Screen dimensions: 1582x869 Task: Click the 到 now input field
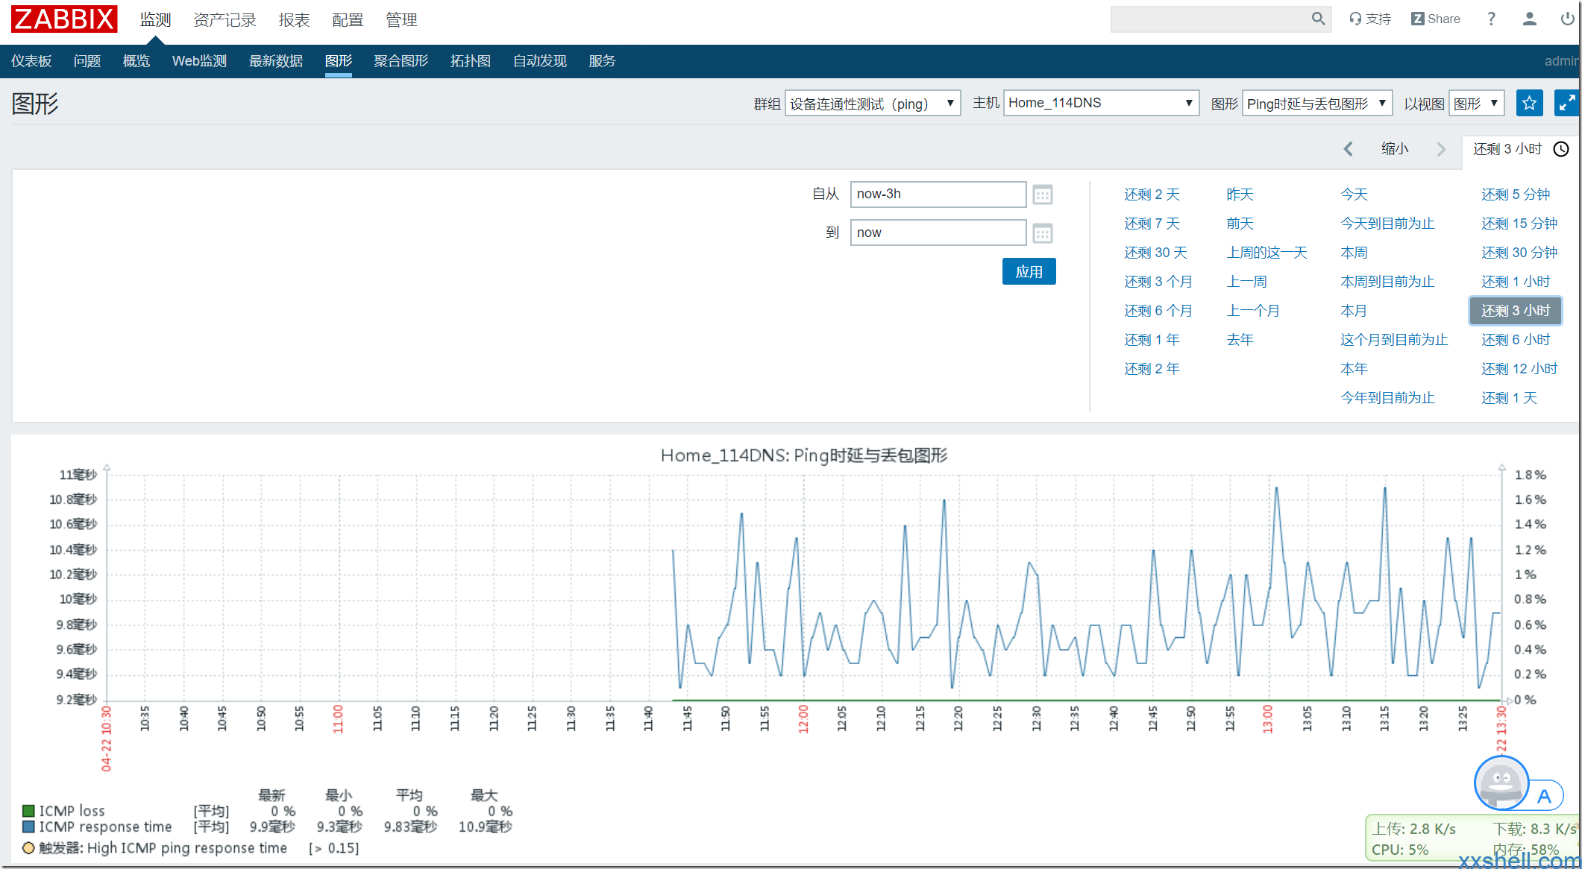click(938, 233)
